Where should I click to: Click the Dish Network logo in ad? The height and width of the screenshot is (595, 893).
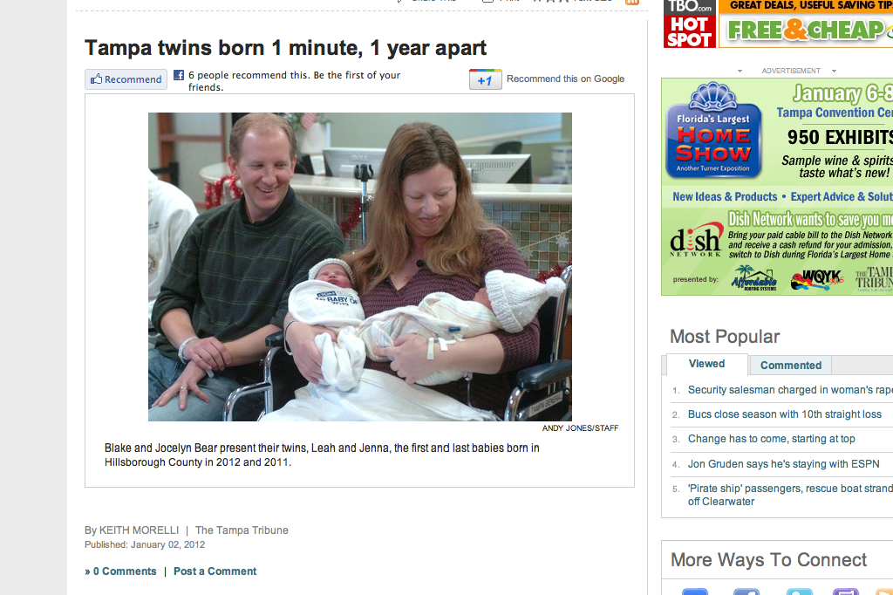(x=696, y=239)
